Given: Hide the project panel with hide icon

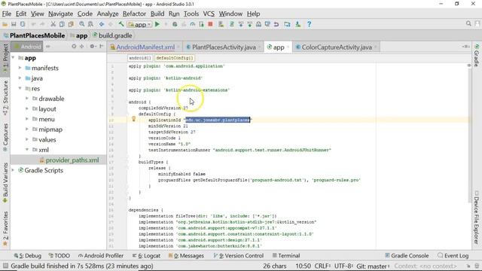Looking at the screenshot, I should 101,47.
